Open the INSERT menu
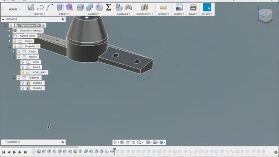Image resolution: width=279 pixels, height=157 pixels. tap(179, 14)
